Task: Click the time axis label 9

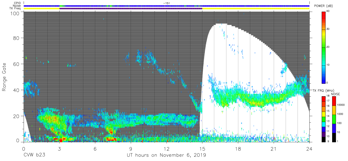Action: 131,149
